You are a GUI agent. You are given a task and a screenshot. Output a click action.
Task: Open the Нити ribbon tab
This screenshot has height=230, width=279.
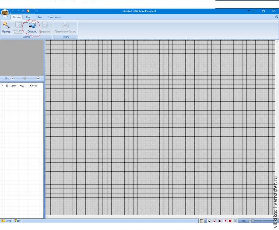point(39,17)
